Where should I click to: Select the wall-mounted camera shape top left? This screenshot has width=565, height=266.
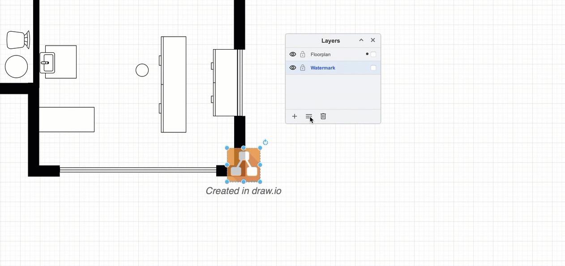(18, 39)
